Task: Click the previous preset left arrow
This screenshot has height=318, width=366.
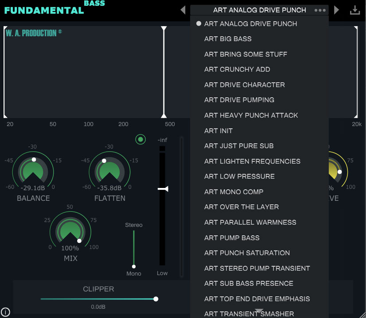Action: [183, 10]
